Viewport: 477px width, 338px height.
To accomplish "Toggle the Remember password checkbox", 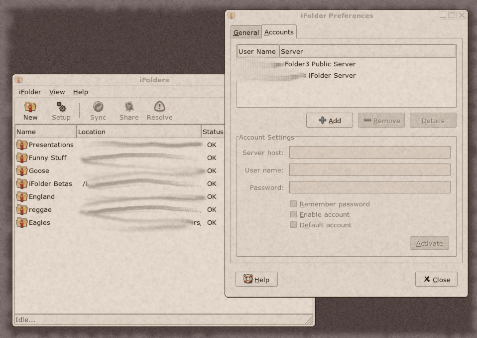I will click(x=294, y=204).
